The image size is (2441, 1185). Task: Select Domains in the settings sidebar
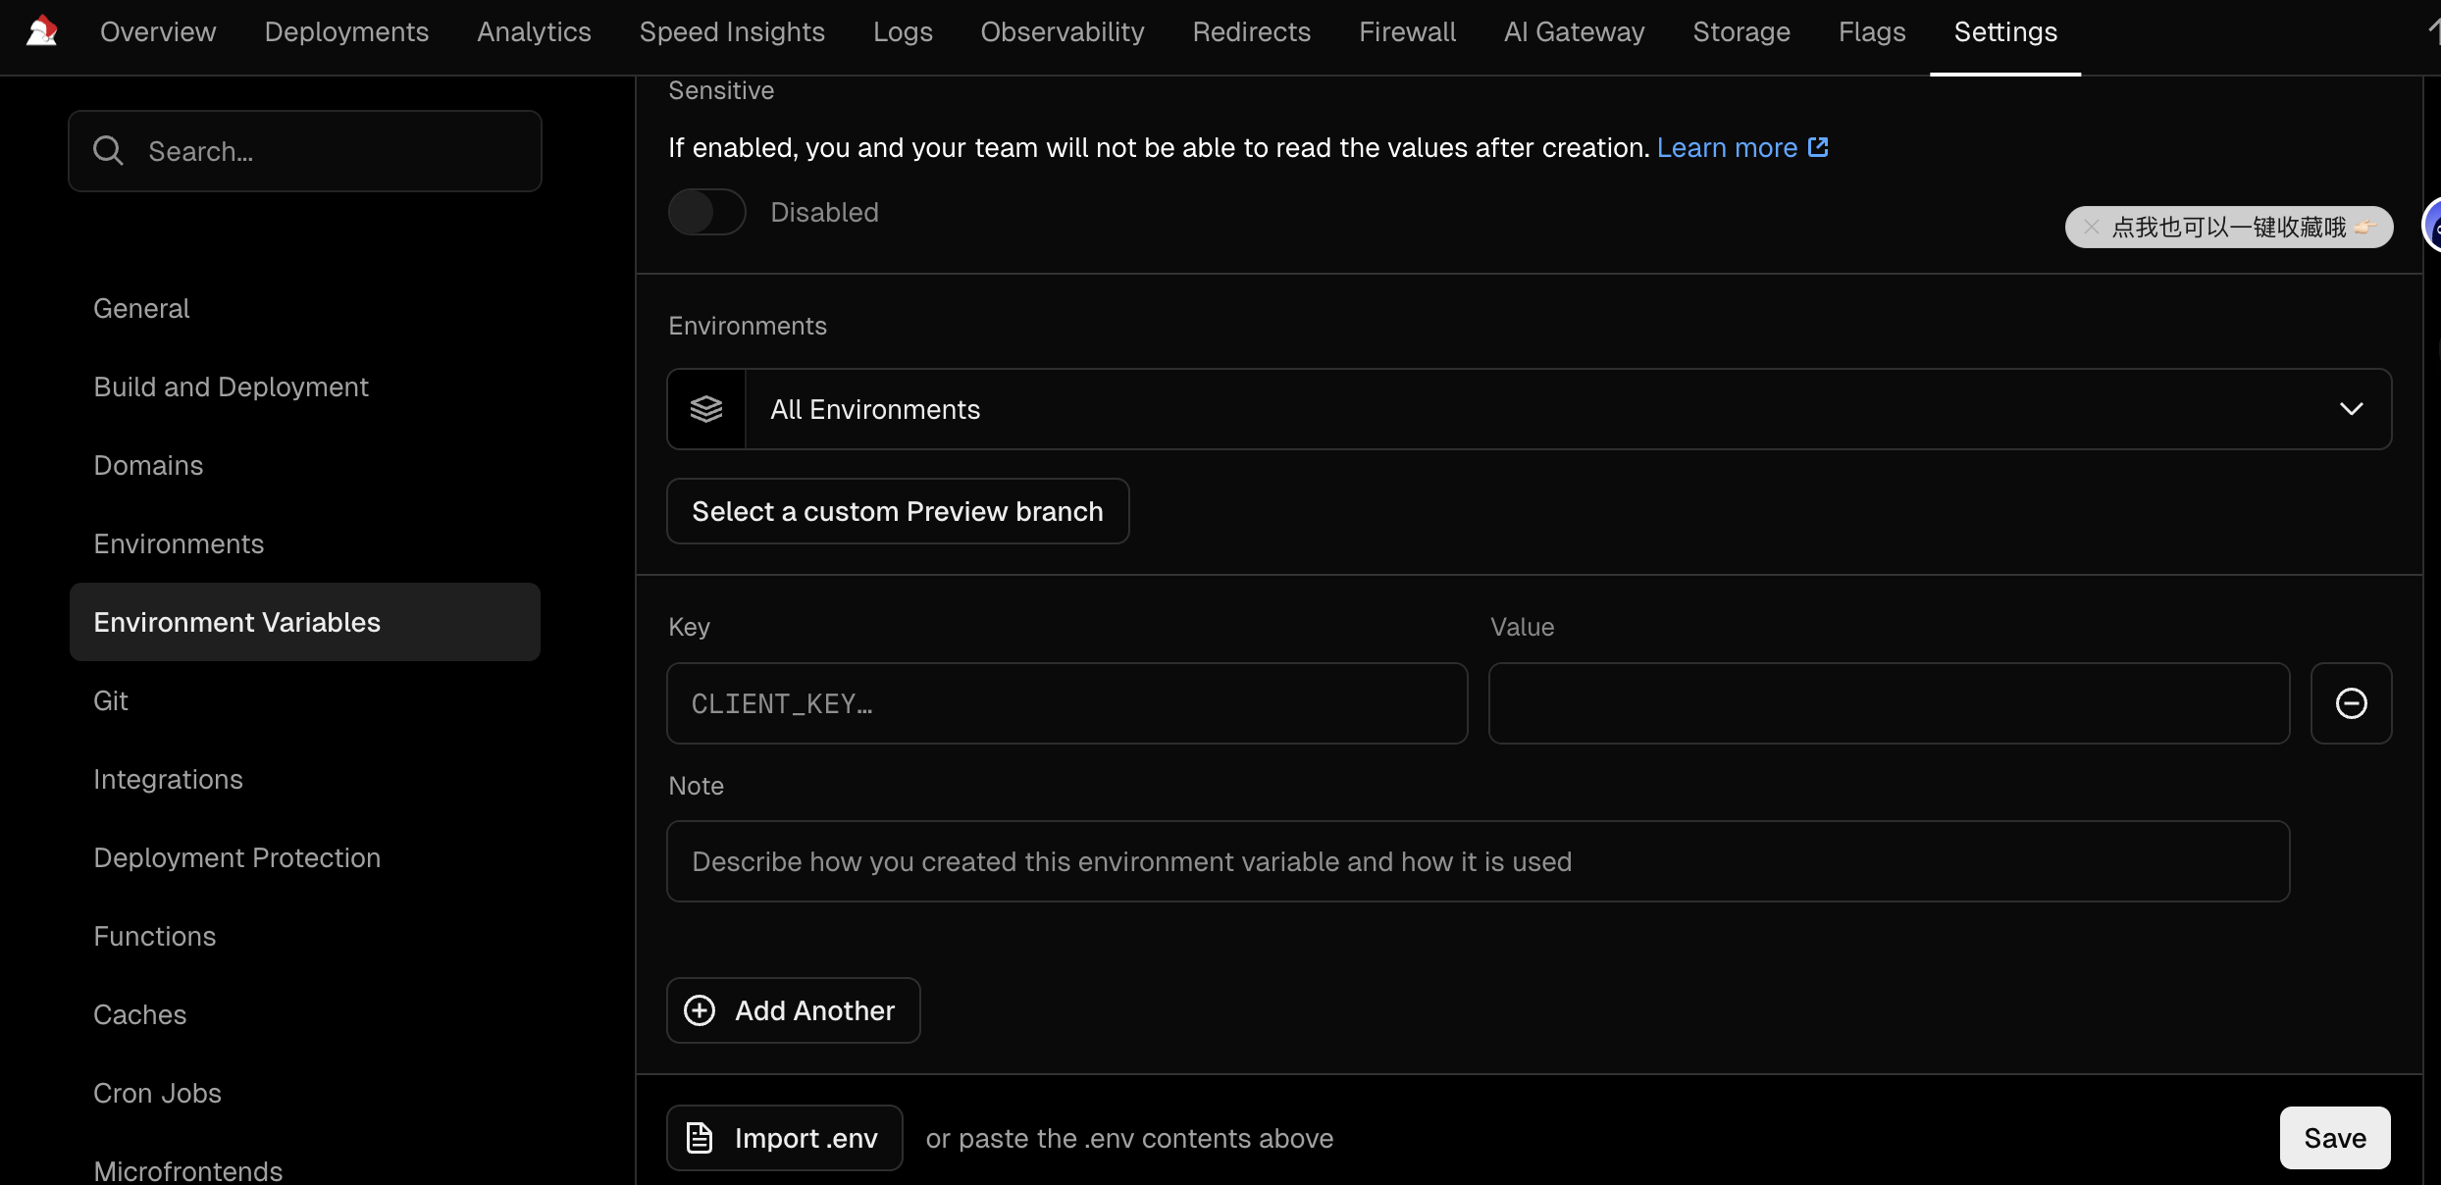pos(148,465)
